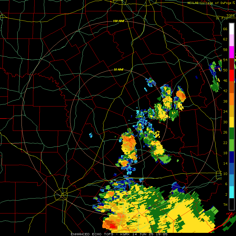236x236 pixels.
Task: Click the black TH swatch in the legend
Action: pyautogui.click(x=232, y=204)
